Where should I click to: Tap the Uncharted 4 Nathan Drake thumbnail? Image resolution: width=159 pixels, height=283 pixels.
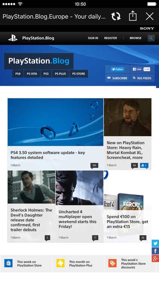click(79, 188)
